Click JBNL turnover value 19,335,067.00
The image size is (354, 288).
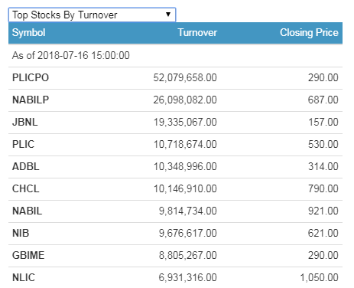(185, 122)
